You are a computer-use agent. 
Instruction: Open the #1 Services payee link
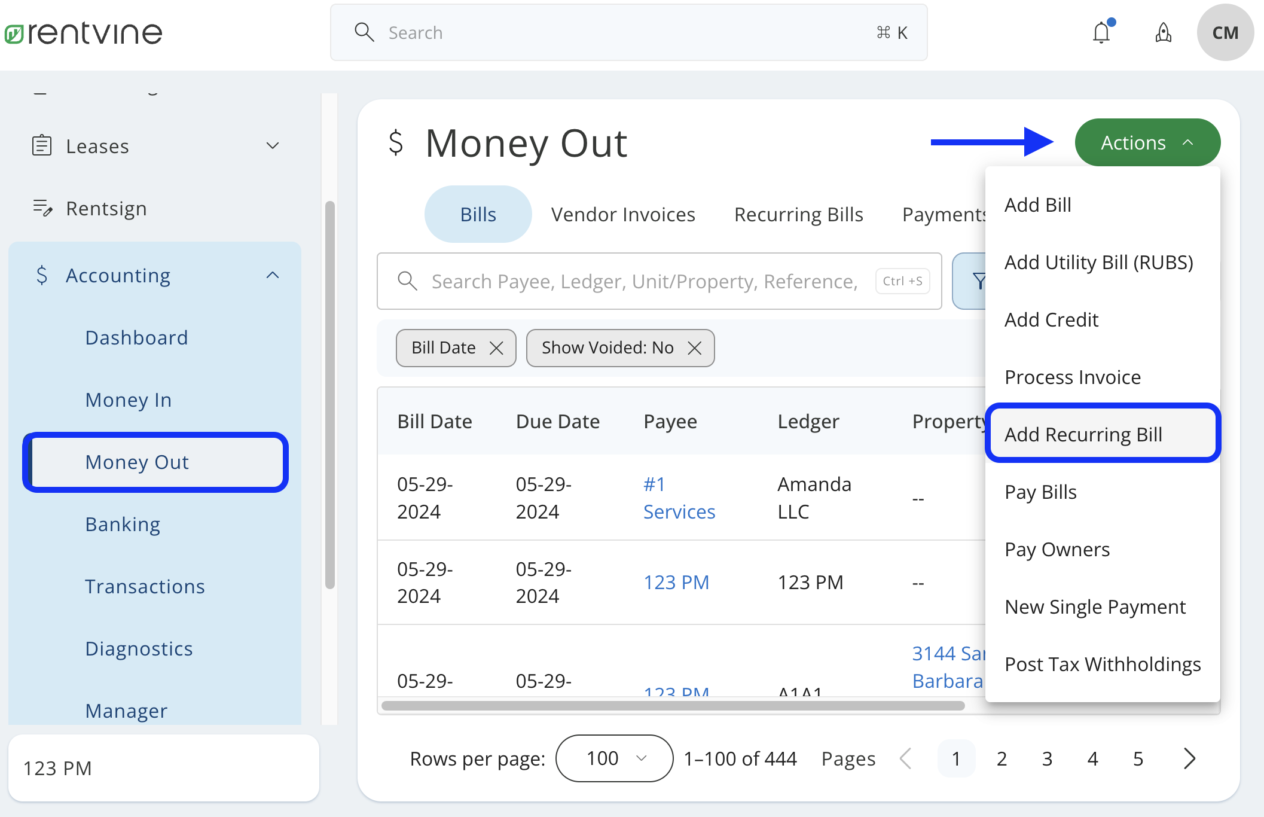pos(677,498)
